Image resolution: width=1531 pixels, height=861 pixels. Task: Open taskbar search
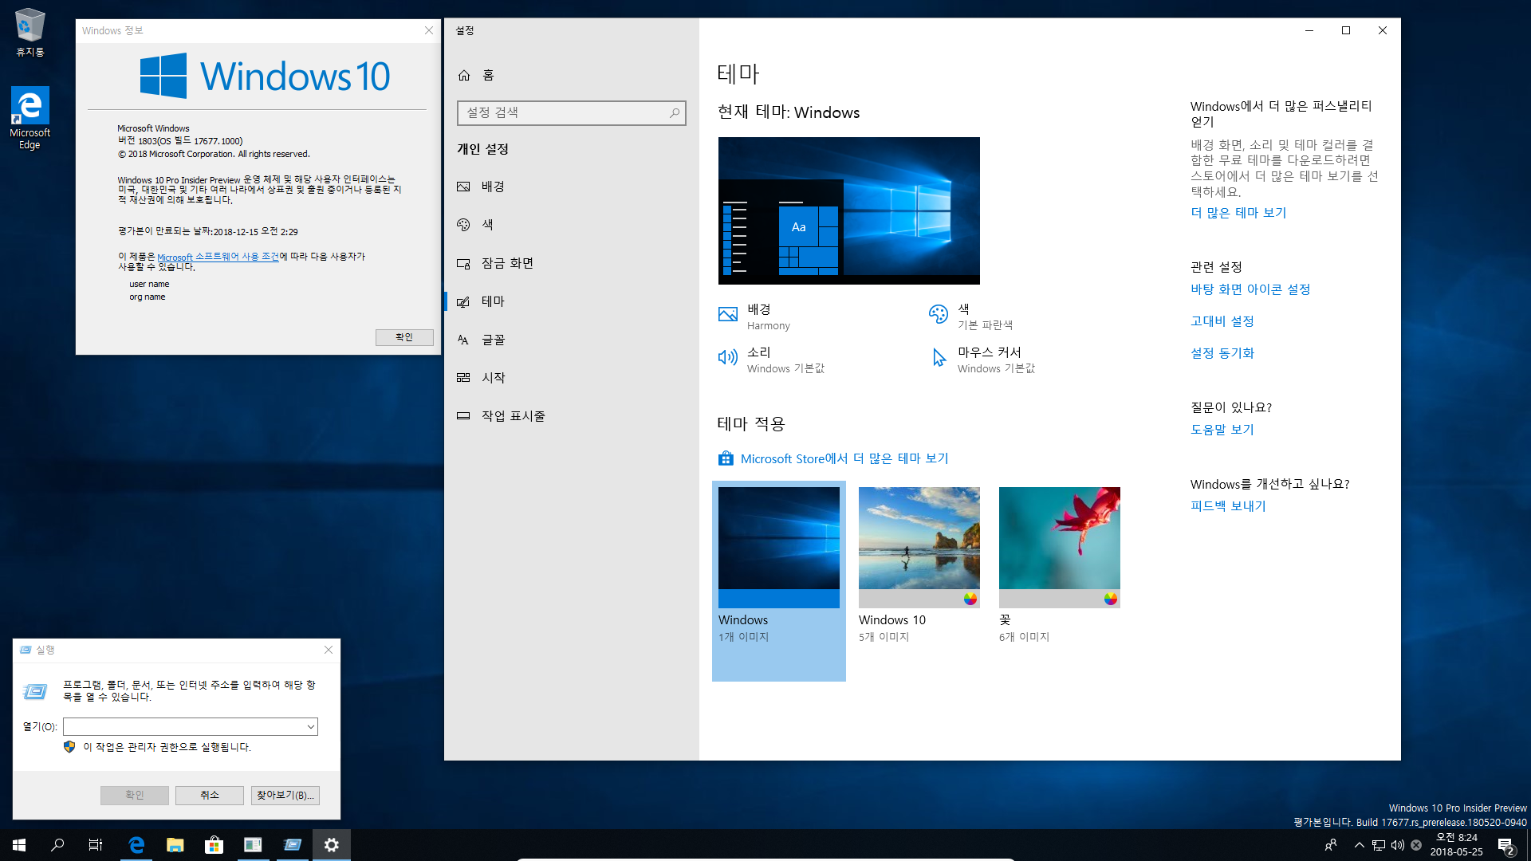pos(57,845)
